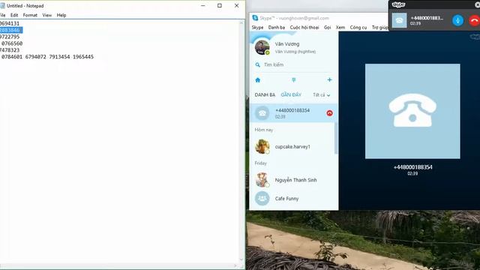Click the large phone picture in the call view
Viewport: 480px width, 270px height.
click(x=412, y=111)
